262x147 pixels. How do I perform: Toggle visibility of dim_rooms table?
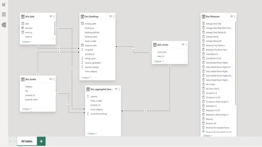(183, 45)
